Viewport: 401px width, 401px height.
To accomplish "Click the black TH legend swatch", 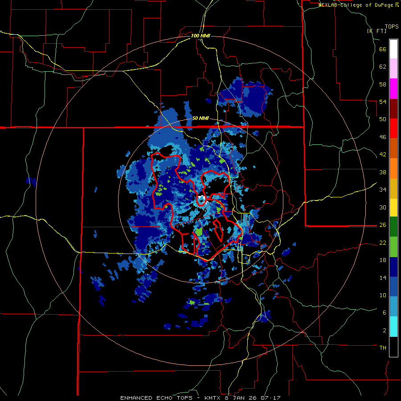I will [x=393, y=347].
